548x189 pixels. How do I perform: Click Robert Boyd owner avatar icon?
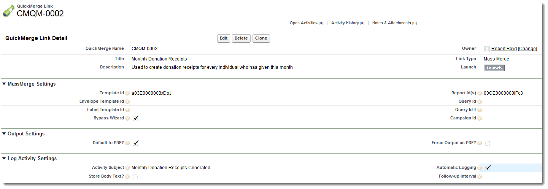pos(487,49)
